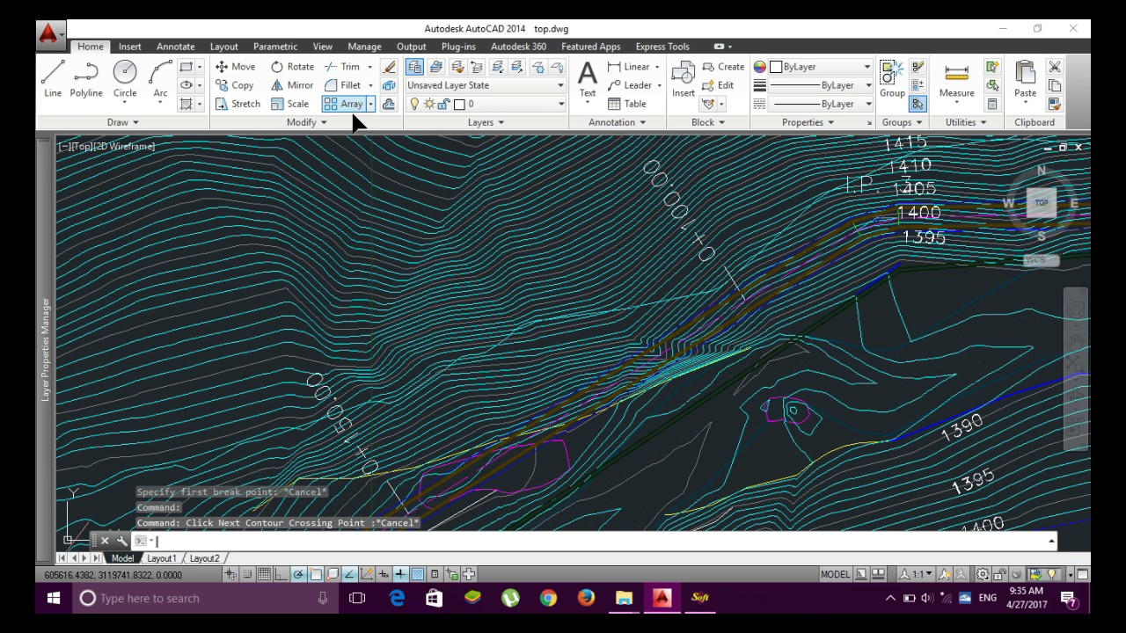The image size is (1126, 633).
Task: Choose the Circle tool
Action: point(125,79)
